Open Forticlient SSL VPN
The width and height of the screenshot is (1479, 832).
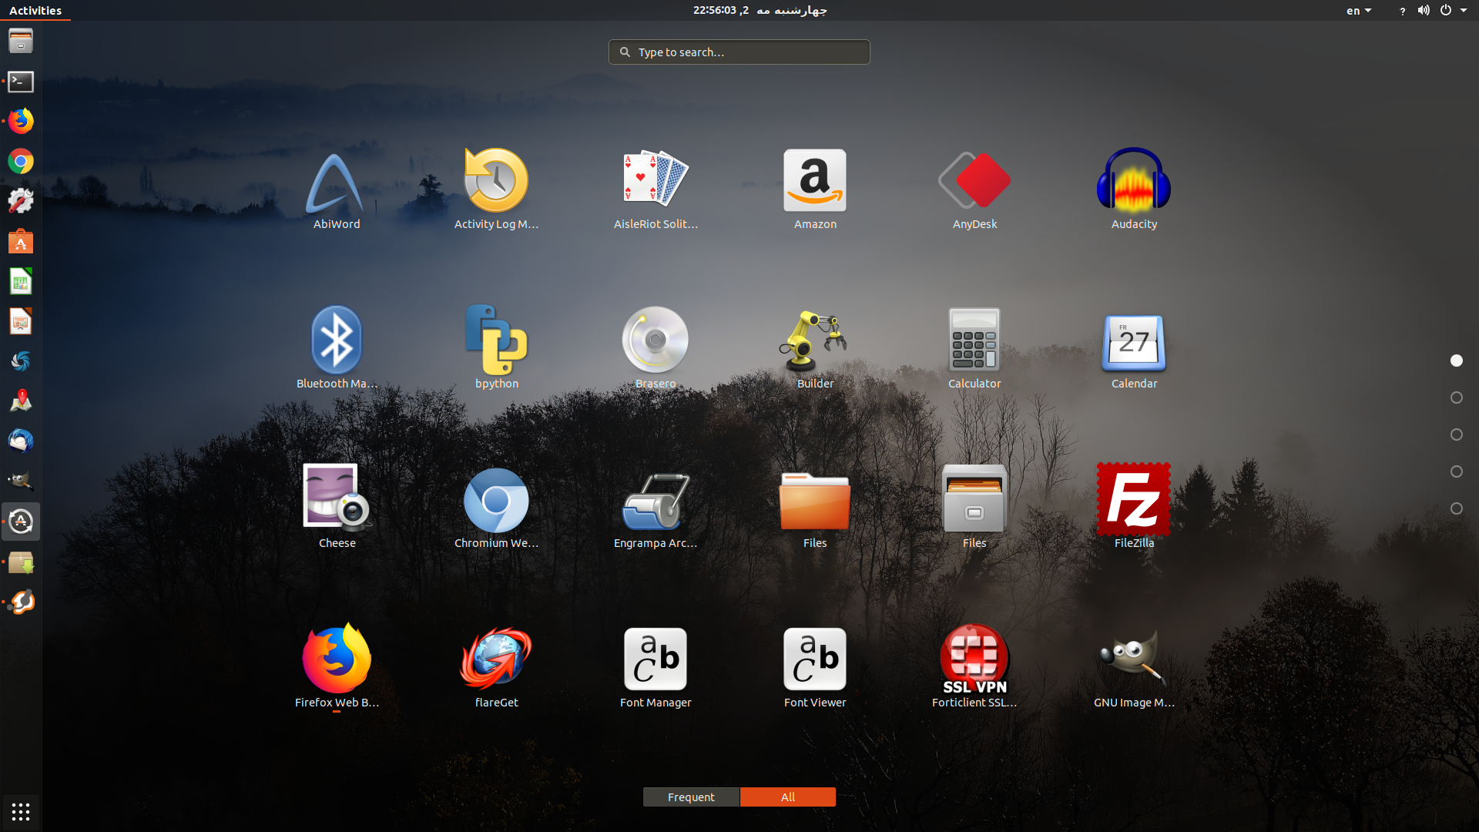[x=974, y=659]
